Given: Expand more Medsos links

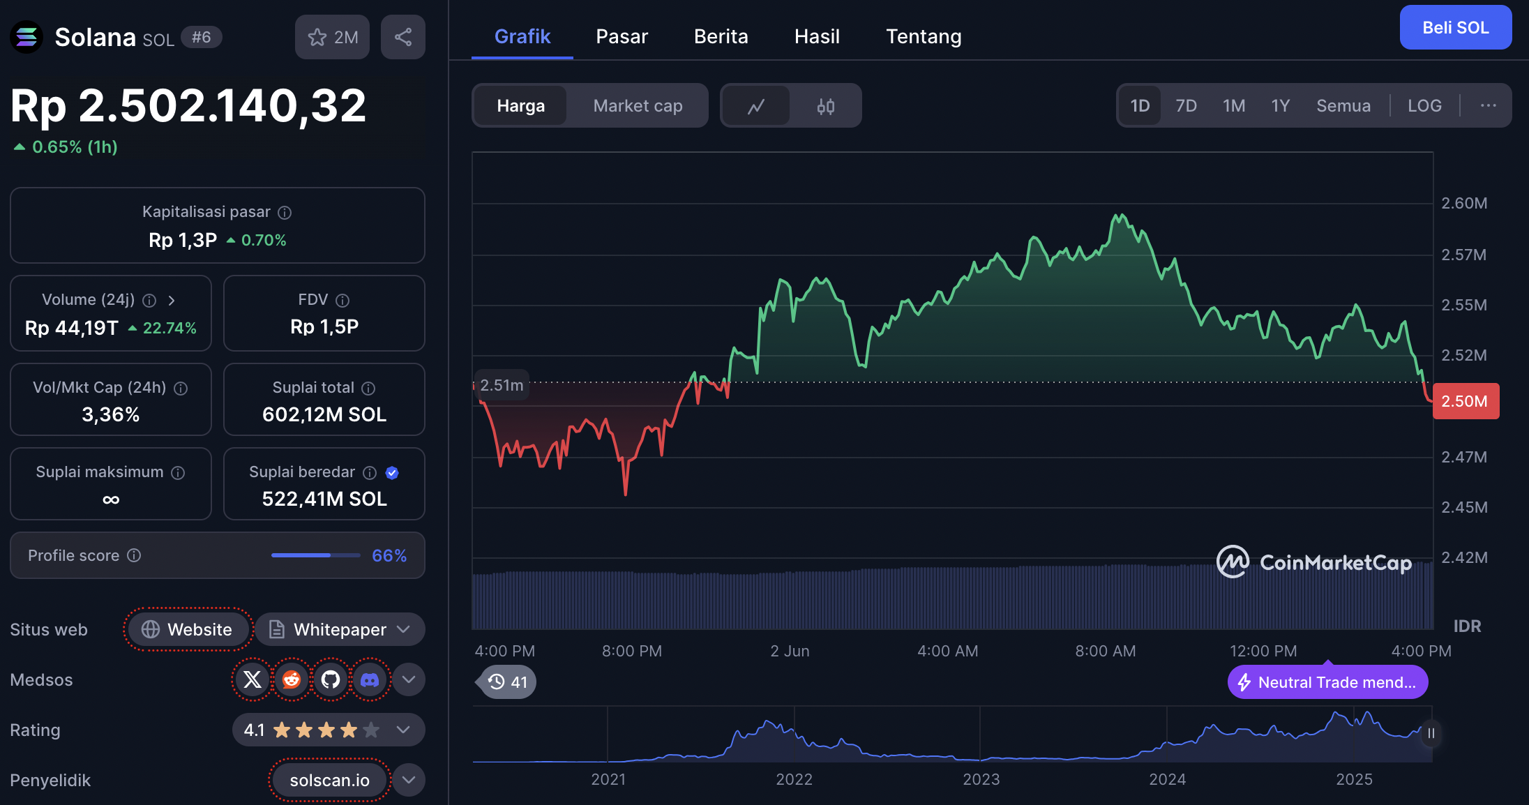Looking at the screenshot, I should tap(409, 679).
